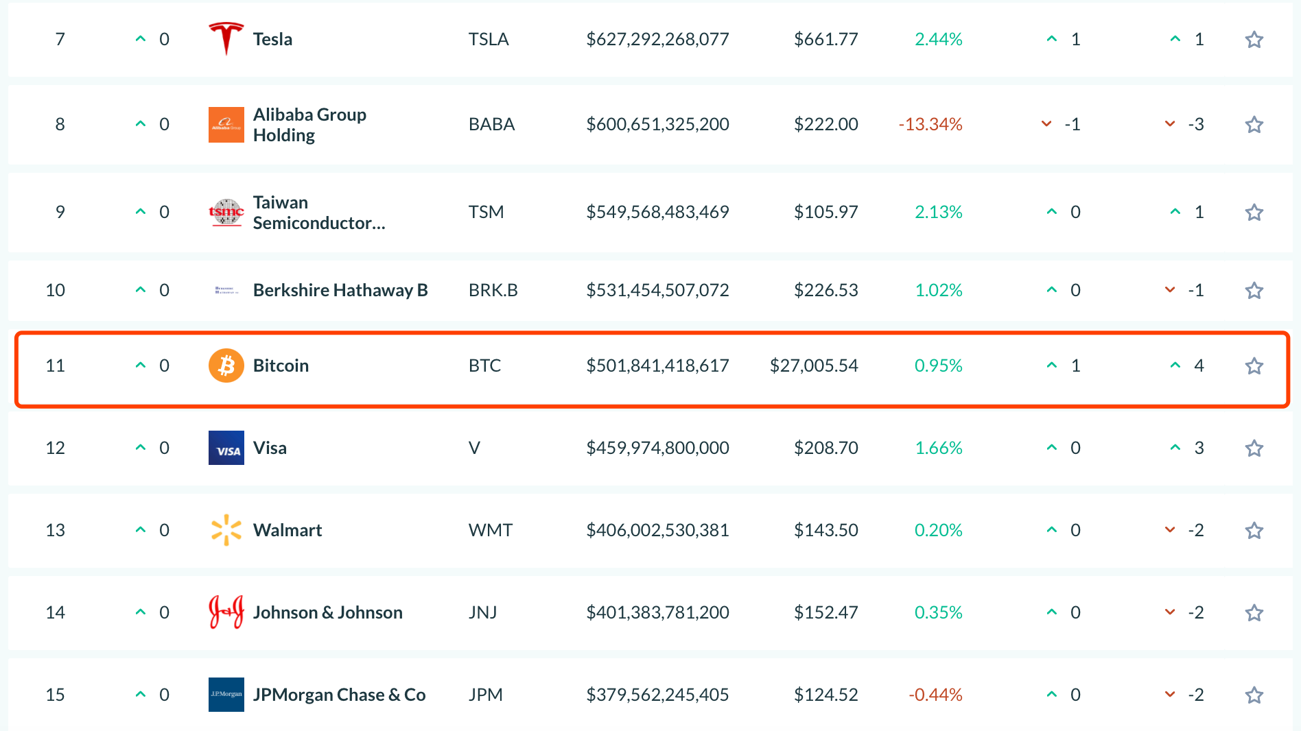Click Walmart's red down arrow before -2

[1170, 530]
